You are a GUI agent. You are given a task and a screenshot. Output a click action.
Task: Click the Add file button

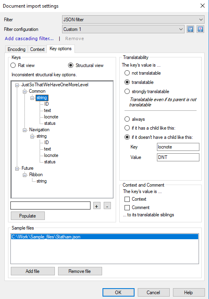33,271
